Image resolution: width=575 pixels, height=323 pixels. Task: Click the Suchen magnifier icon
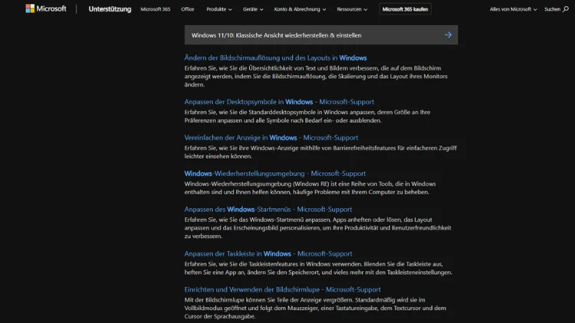point(566,9)
